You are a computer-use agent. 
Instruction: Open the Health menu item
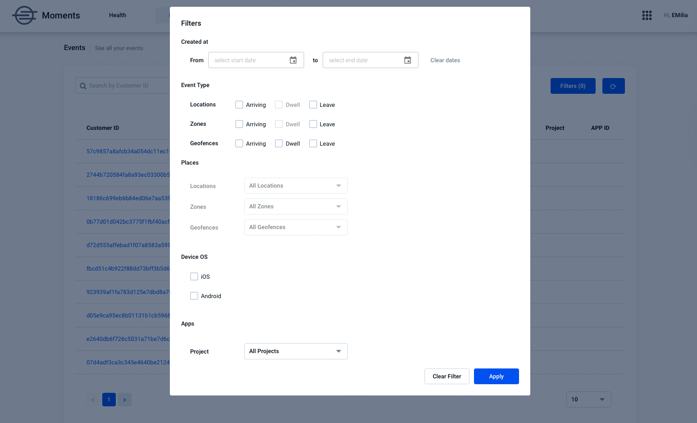[118, 15]
